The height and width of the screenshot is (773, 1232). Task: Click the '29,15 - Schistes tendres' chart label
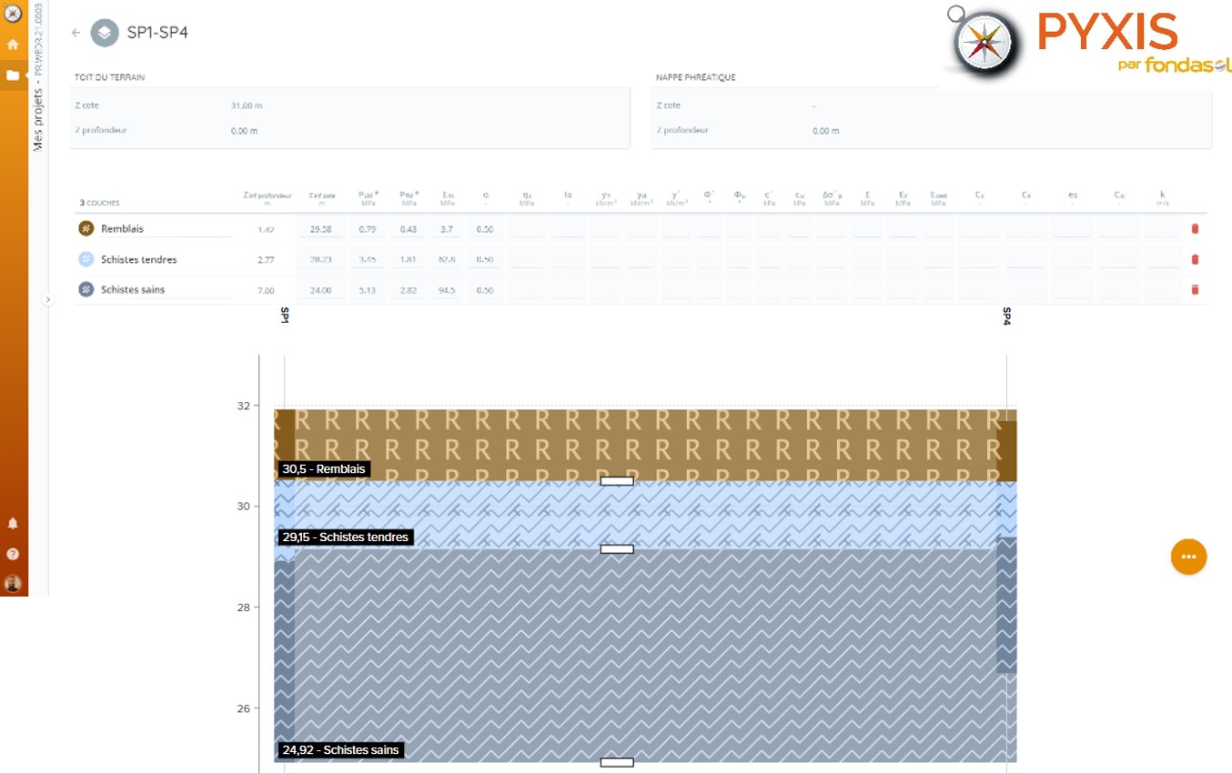(345, 537)
